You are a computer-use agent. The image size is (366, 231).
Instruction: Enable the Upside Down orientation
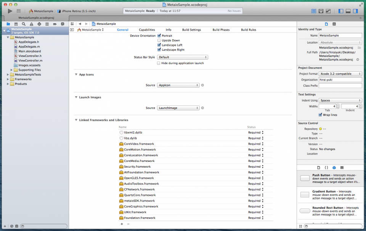(x=159, y=40)
